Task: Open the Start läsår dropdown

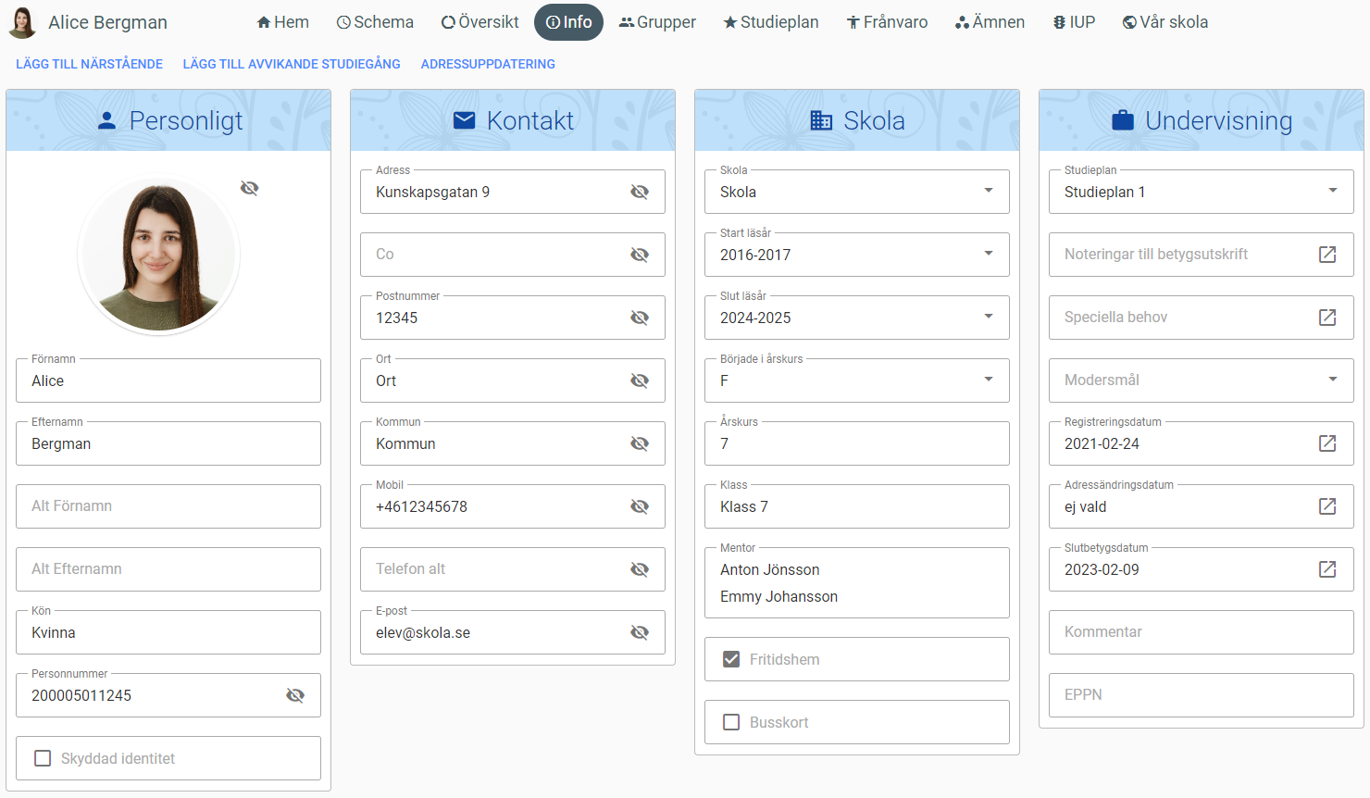Action: [x=988, y=254]
